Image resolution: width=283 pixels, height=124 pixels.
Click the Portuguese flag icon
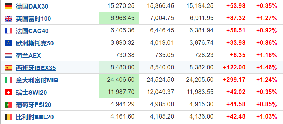pyautogui.click(x=8, y=105)
